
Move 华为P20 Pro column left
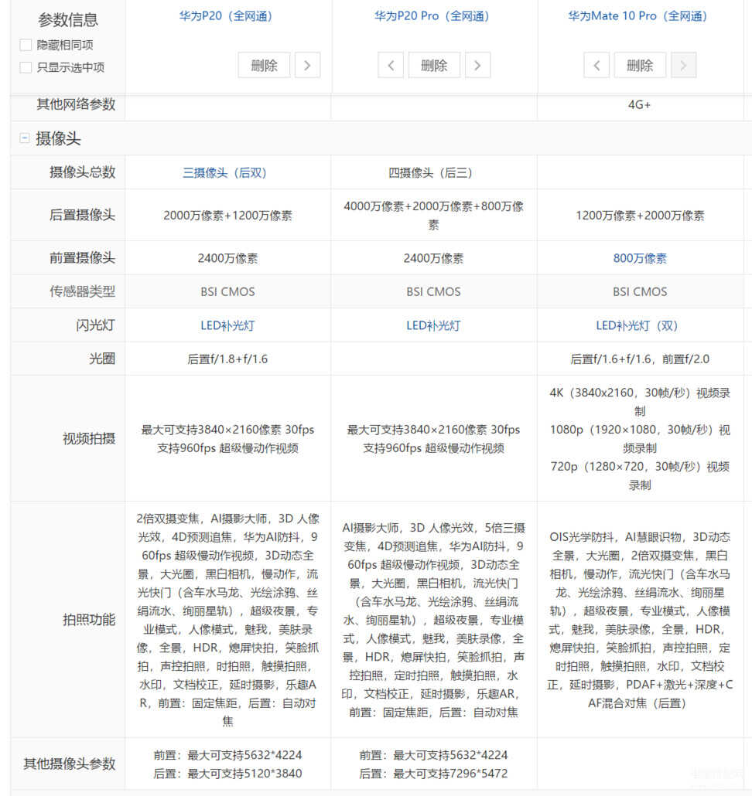click(x=391, y=66)
